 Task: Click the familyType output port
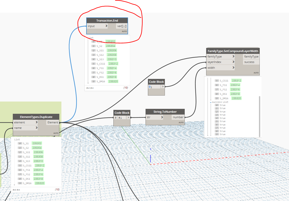(x=251, y=56)
